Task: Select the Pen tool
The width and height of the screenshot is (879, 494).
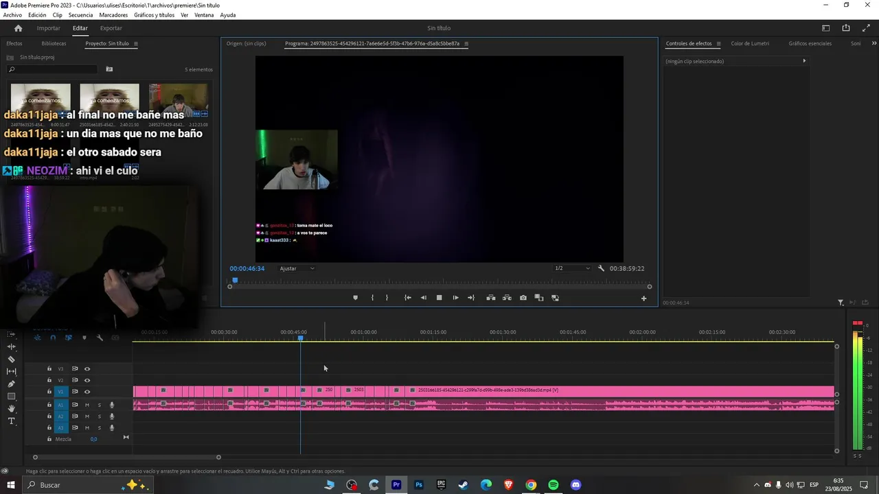Action: 11,384
